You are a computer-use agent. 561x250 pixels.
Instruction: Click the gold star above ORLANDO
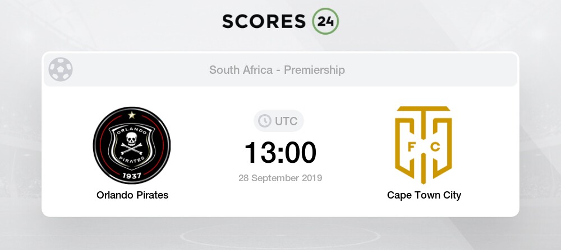132,115
